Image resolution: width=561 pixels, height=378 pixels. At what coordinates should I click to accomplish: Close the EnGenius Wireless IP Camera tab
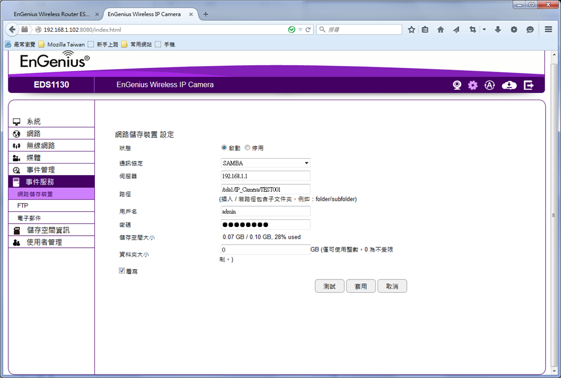point(191,14)
